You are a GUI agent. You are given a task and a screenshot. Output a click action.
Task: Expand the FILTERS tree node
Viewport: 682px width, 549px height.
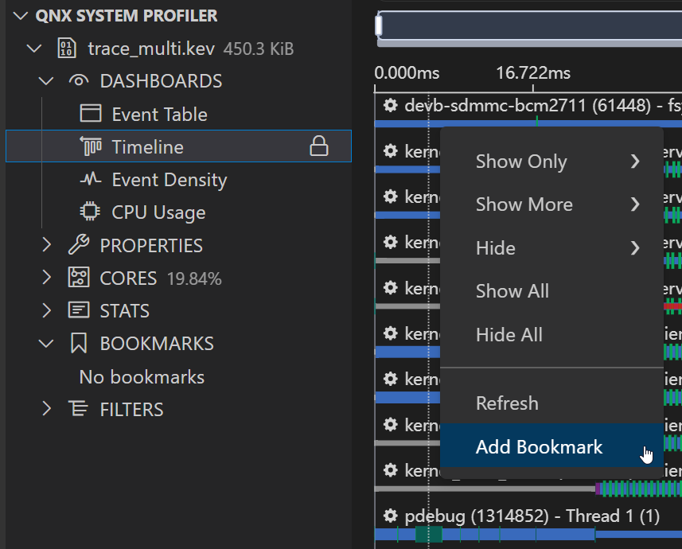47,409
